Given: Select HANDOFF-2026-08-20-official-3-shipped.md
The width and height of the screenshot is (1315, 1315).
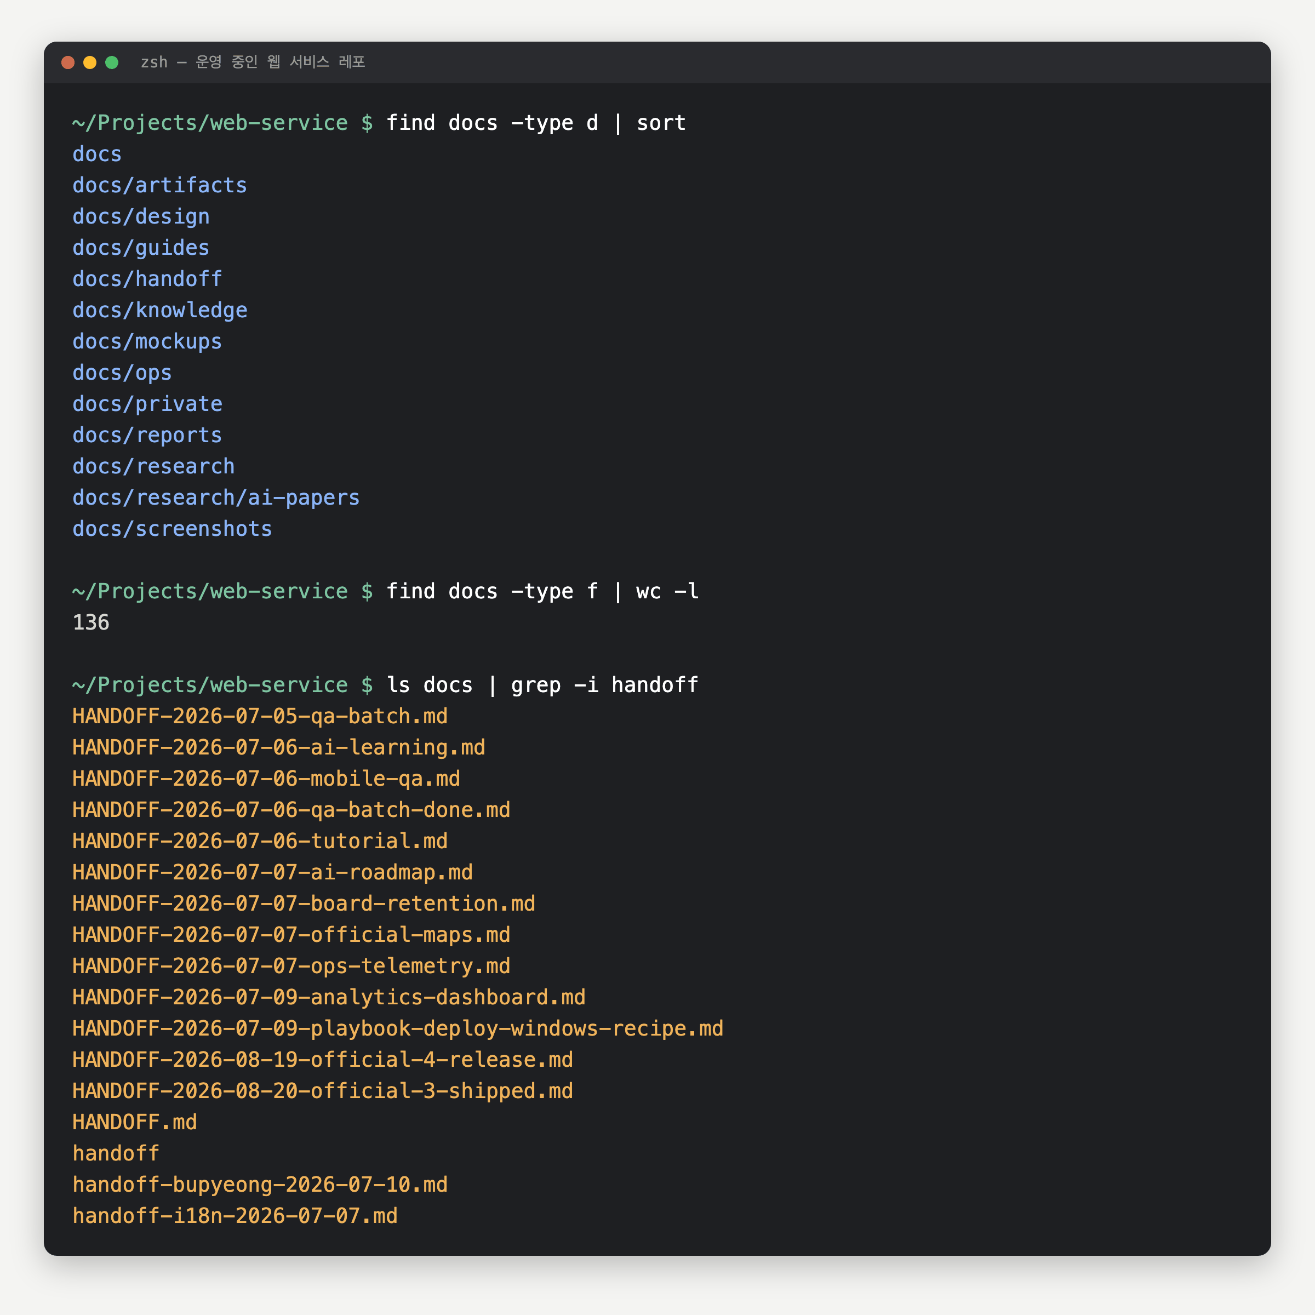Looking at the screenshot, I should pyautogui.click(x=323, y=1091).
